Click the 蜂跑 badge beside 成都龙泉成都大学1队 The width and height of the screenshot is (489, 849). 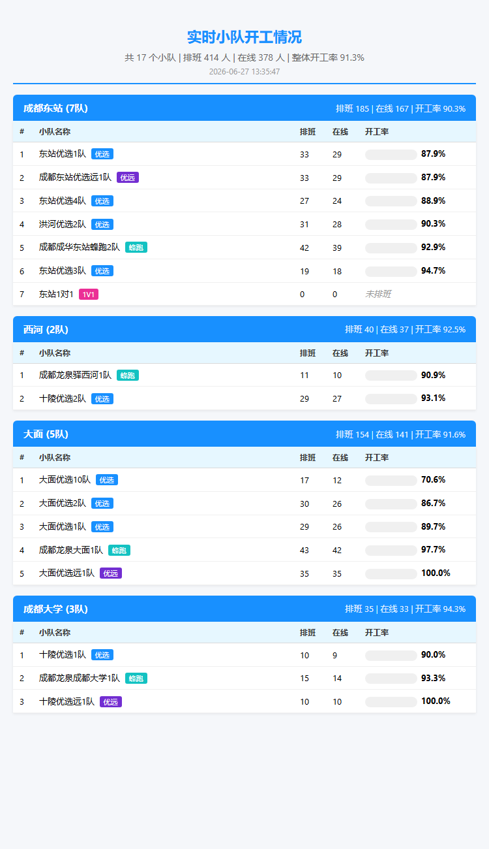(x=136, y=679)
